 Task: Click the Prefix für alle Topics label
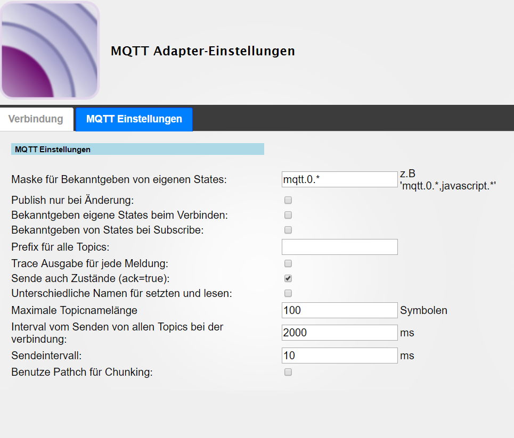pos(60,247)
